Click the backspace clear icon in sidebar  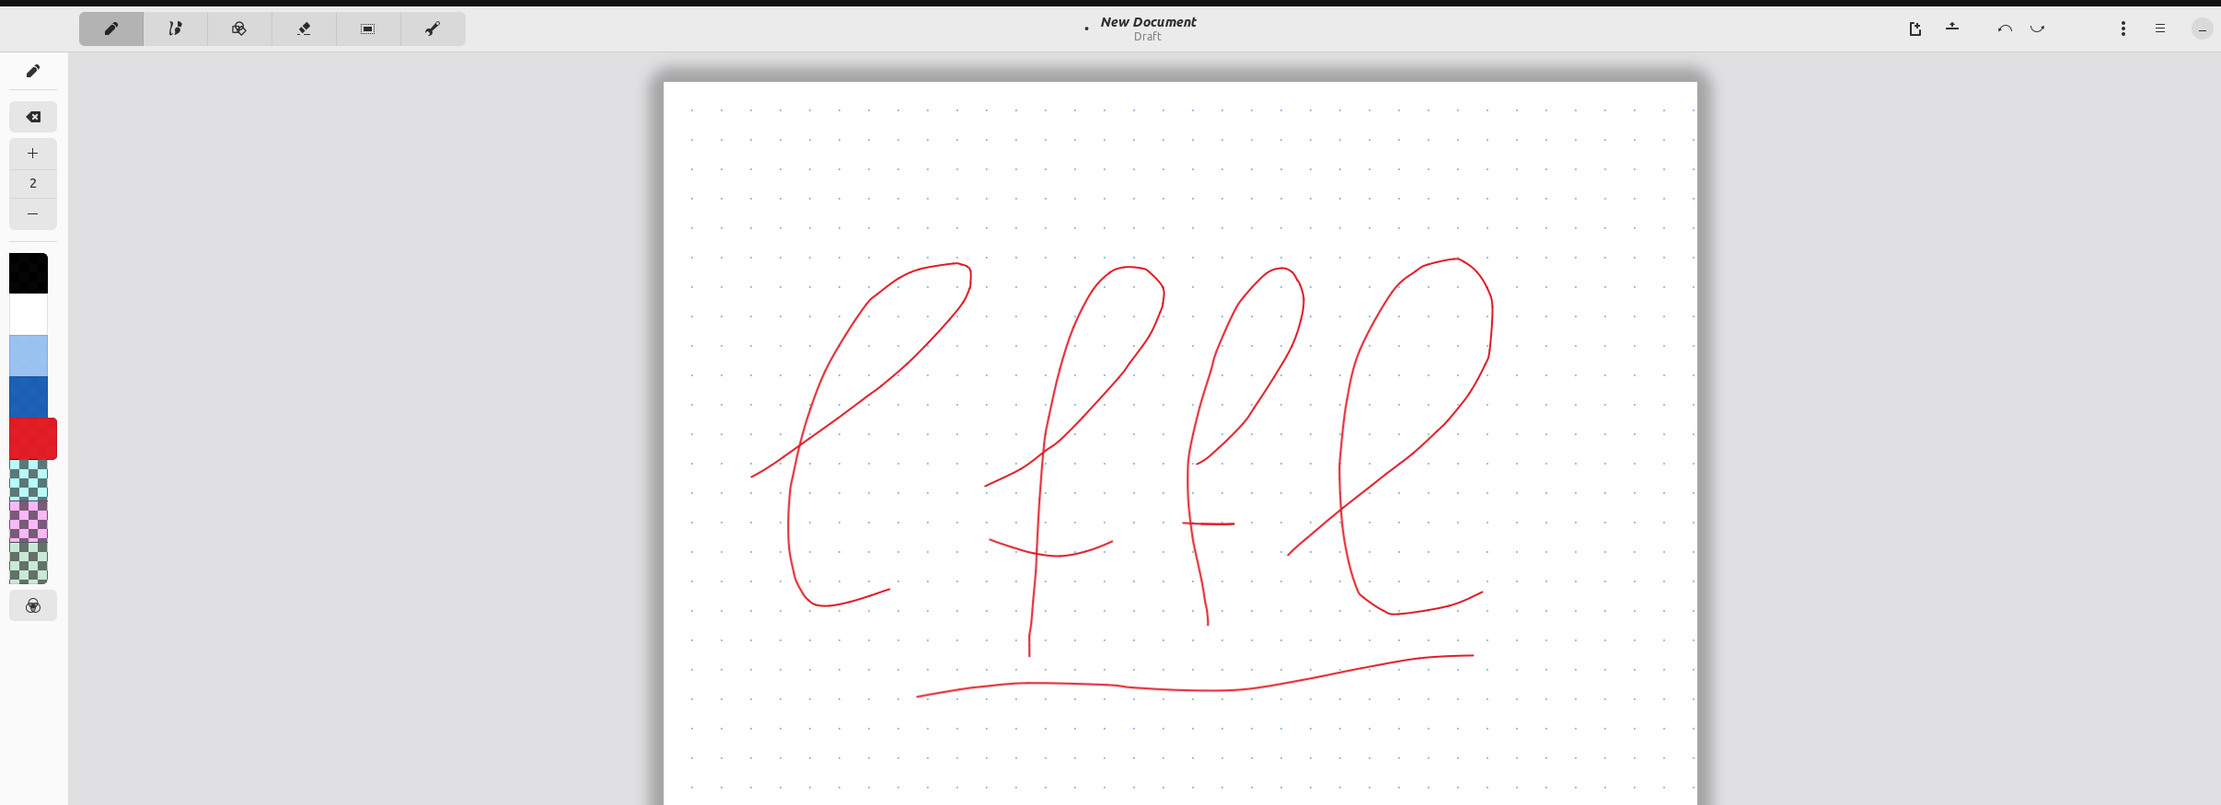33,117
